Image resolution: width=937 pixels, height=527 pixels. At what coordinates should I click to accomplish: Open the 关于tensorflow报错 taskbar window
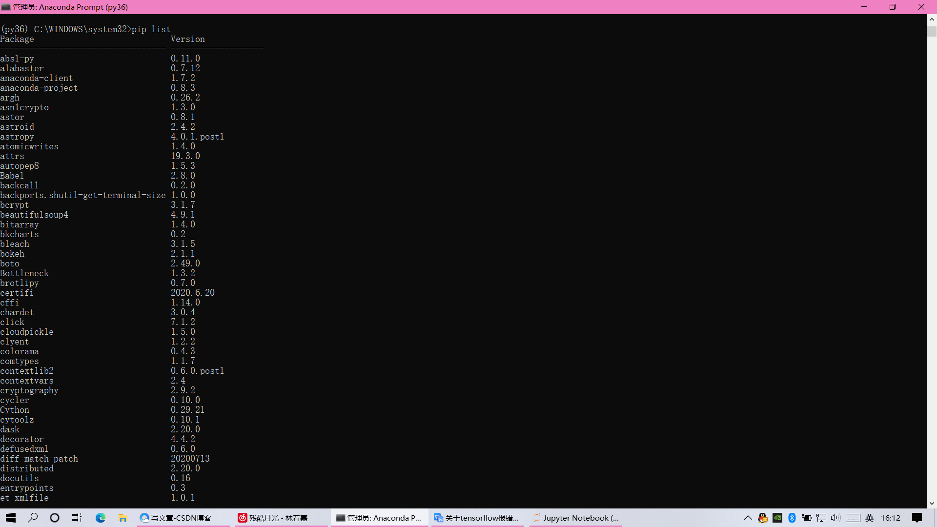click(x=477, y=518)
